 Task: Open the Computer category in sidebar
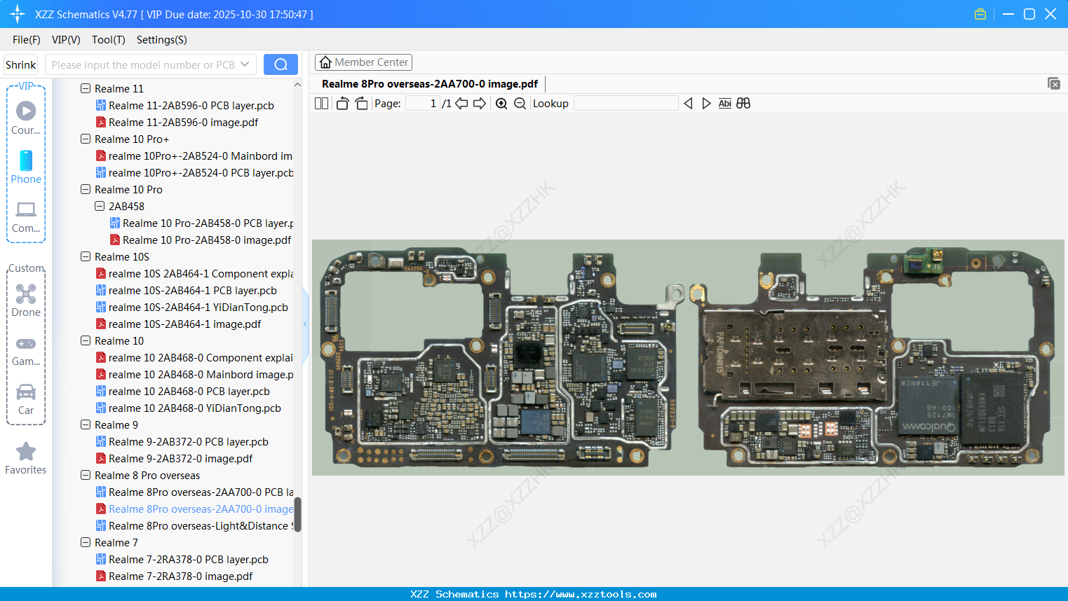[x=26, y=216]
